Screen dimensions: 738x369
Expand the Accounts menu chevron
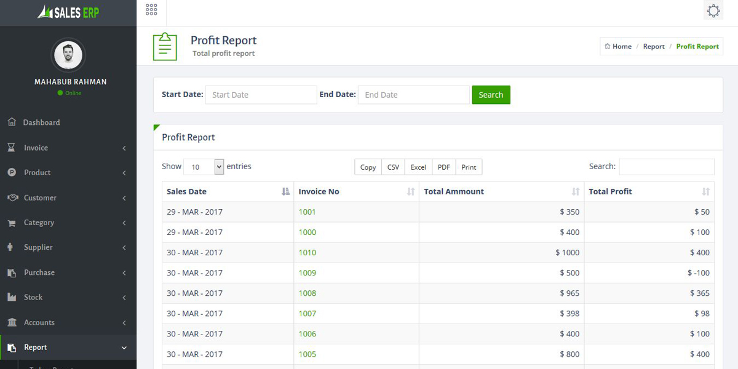click(124, 322)
